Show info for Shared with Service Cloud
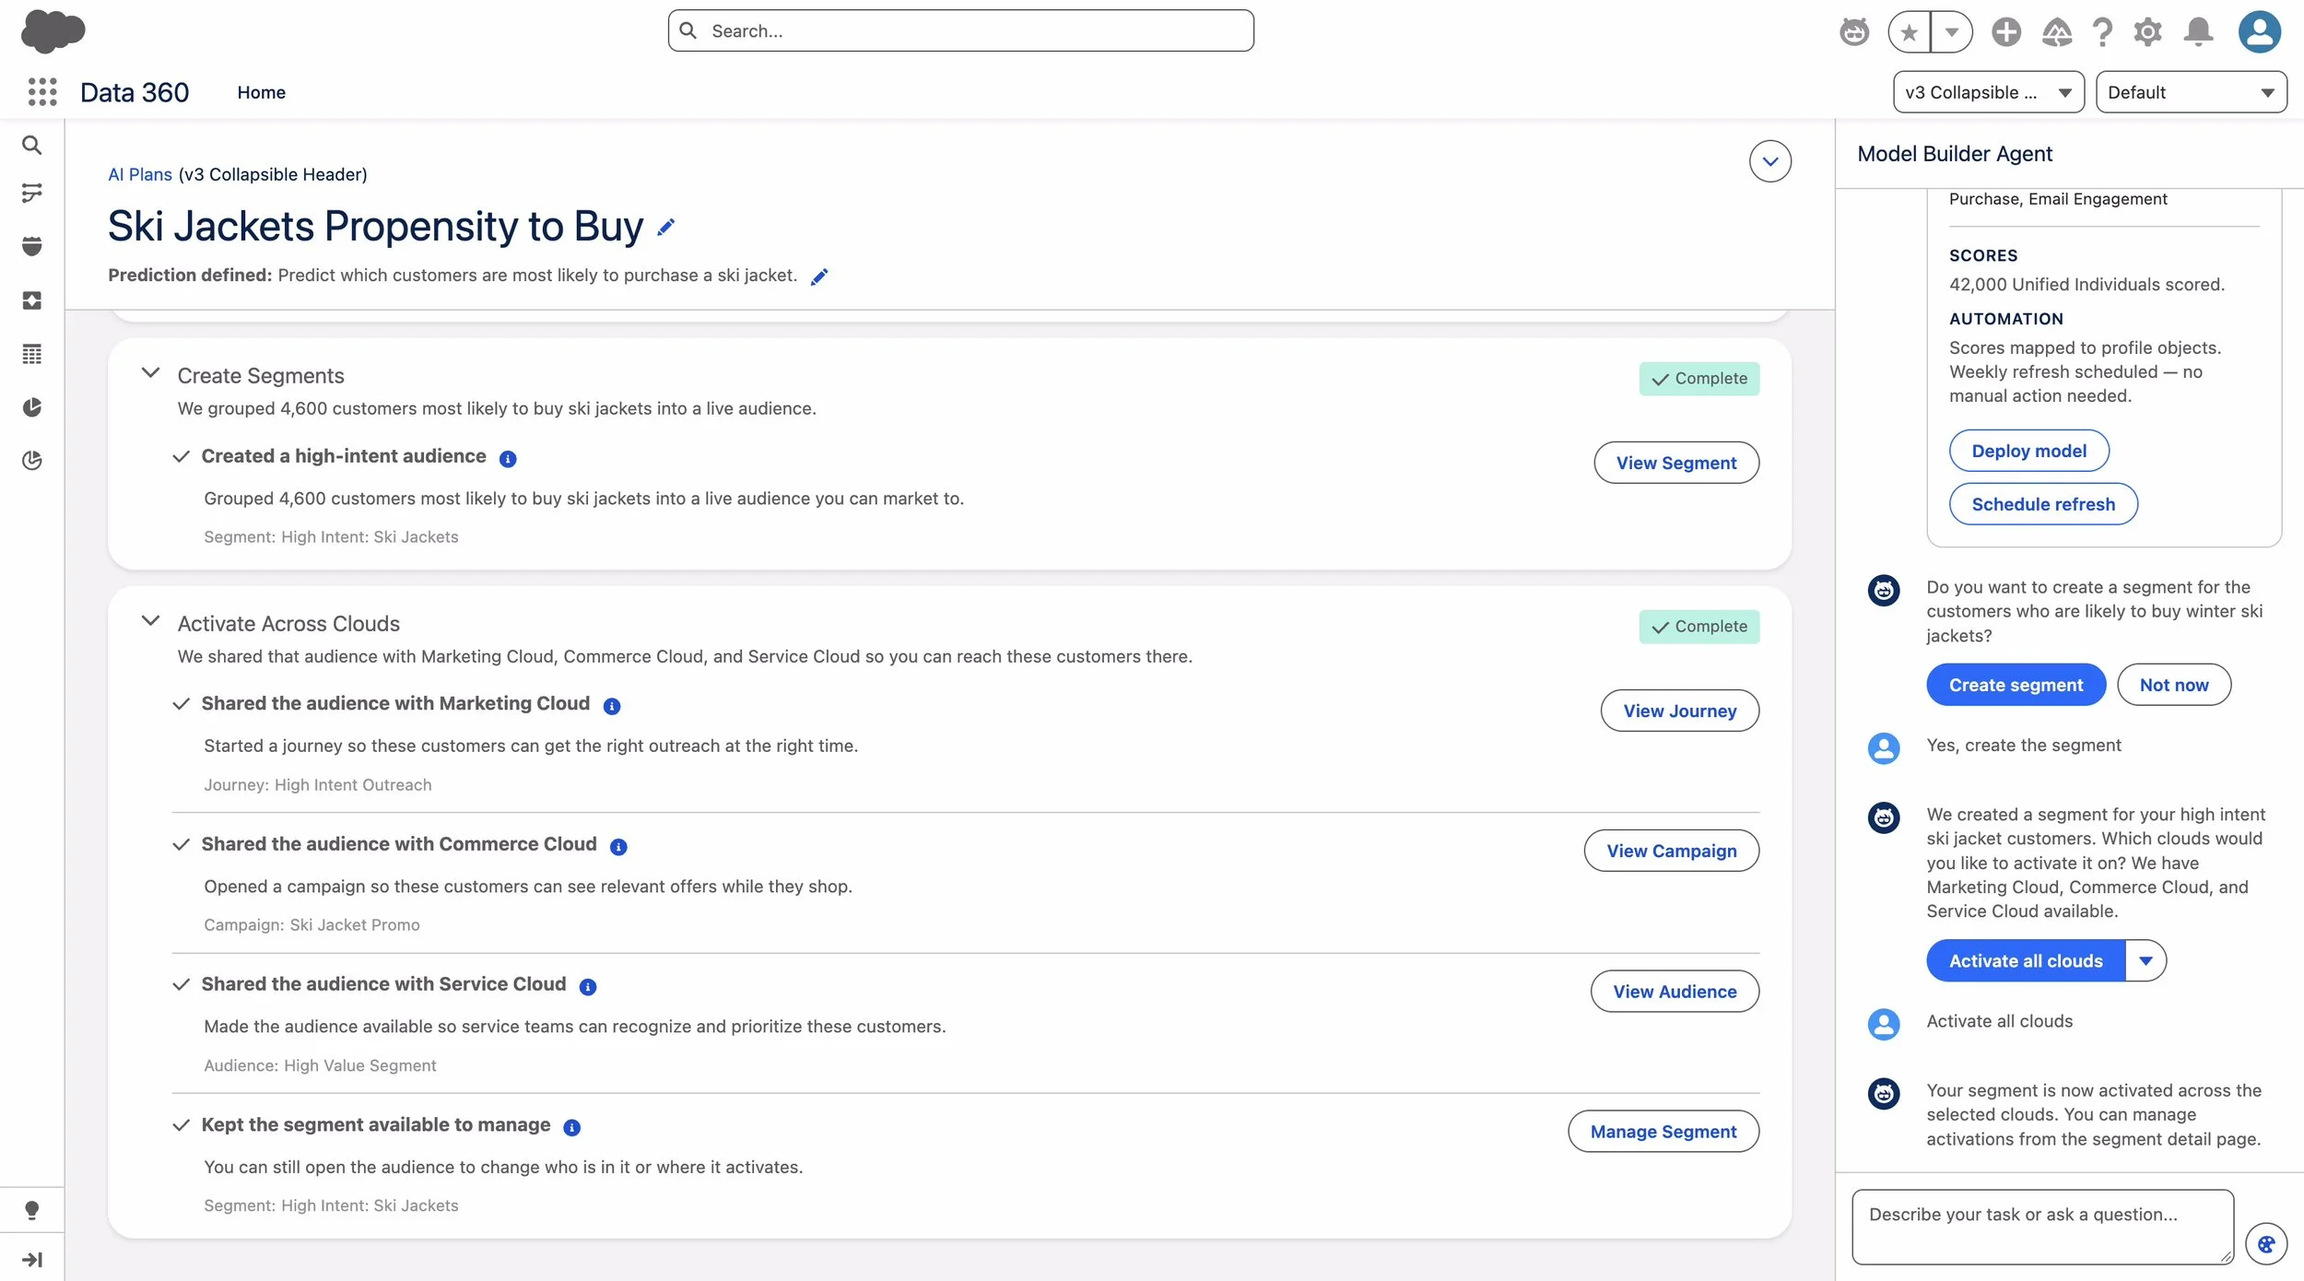This screenshot has height=1281, width=2304. (x=587, y=986)
